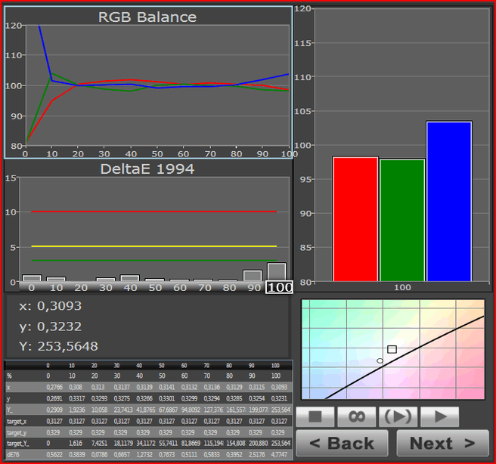This screenshot has height=464, width=496.
Task: Select the 80 level under DeltaE chart
Action: point(229,288)
